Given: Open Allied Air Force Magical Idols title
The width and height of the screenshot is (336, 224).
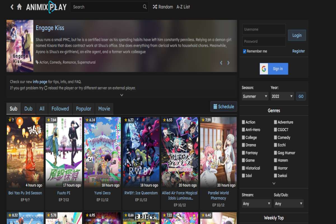Looking at the screenshot, I should point(180,195).
